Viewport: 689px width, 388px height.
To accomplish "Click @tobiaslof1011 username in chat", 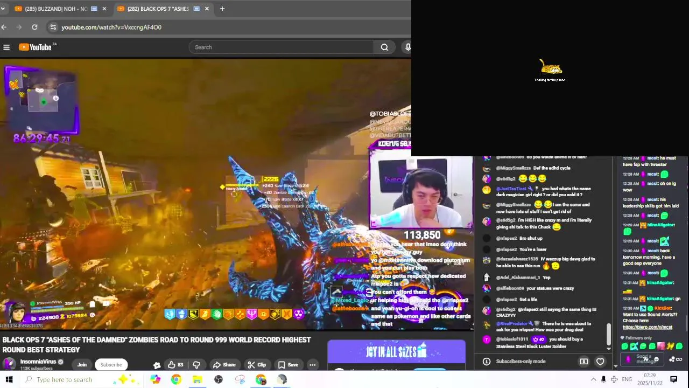I will coord(512,339).
